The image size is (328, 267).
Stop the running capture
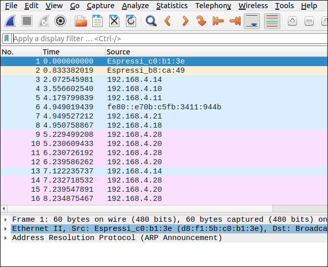tap(27, 21)
